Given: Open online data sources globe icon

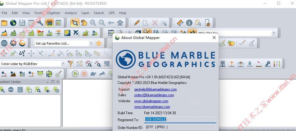Looking at the screenshot, I should click(x=13, y=23).
